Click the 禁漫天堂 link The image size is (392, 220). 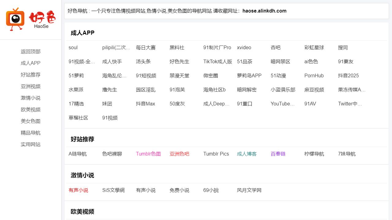[179, 76]
